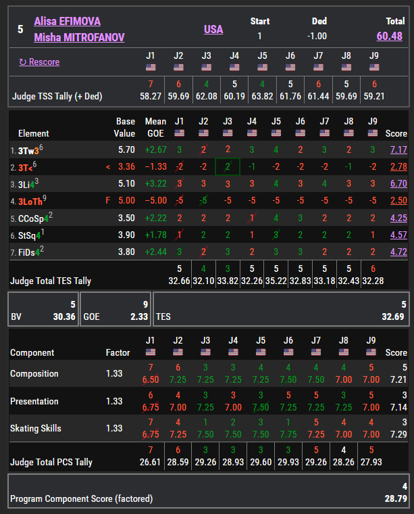View the 2.50 score for 3LoTh

(398, 201)
